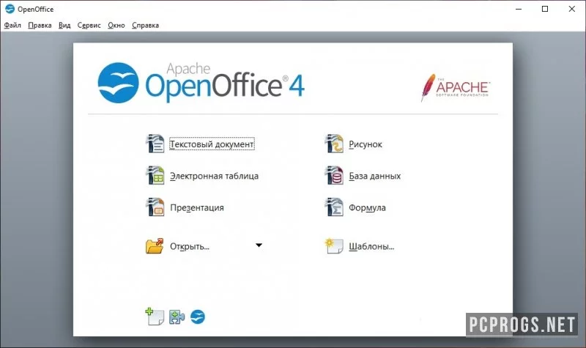
Task: Close the OpenOffice window
Action: coord(572,9)
